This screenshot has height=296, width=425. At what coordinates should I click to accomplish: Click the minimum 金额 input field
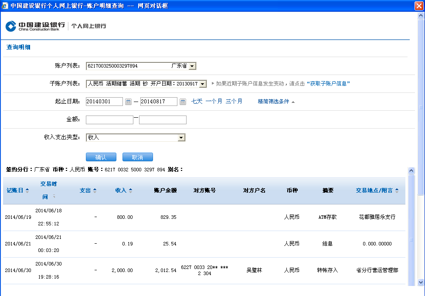coord(109,120)
